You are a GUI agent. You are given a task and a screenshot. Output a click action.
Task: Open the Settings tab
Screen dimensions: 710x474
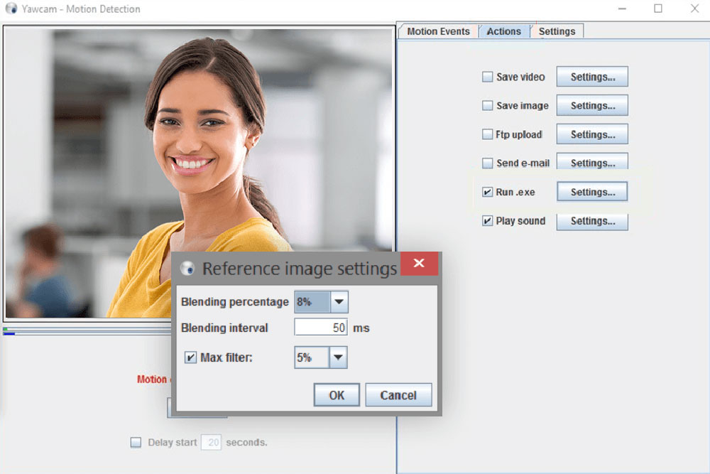[x=557, y=31]
